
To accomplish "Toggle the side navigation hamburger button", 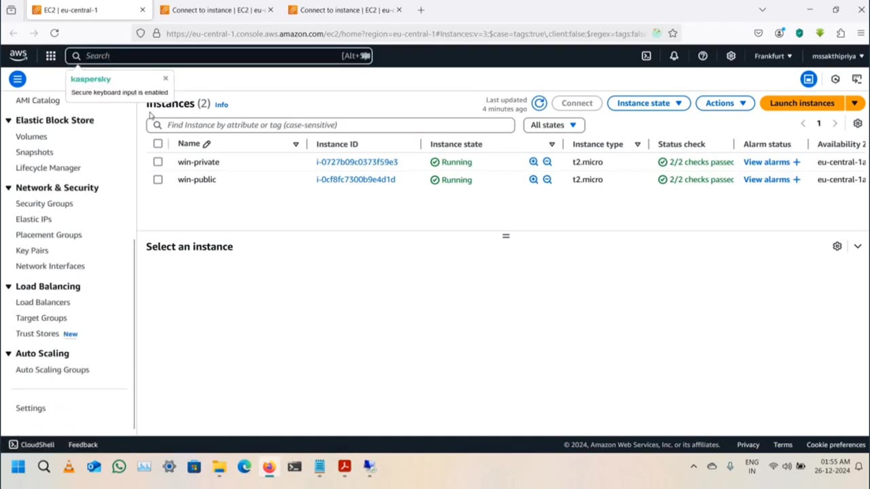I will coord(18,79).
